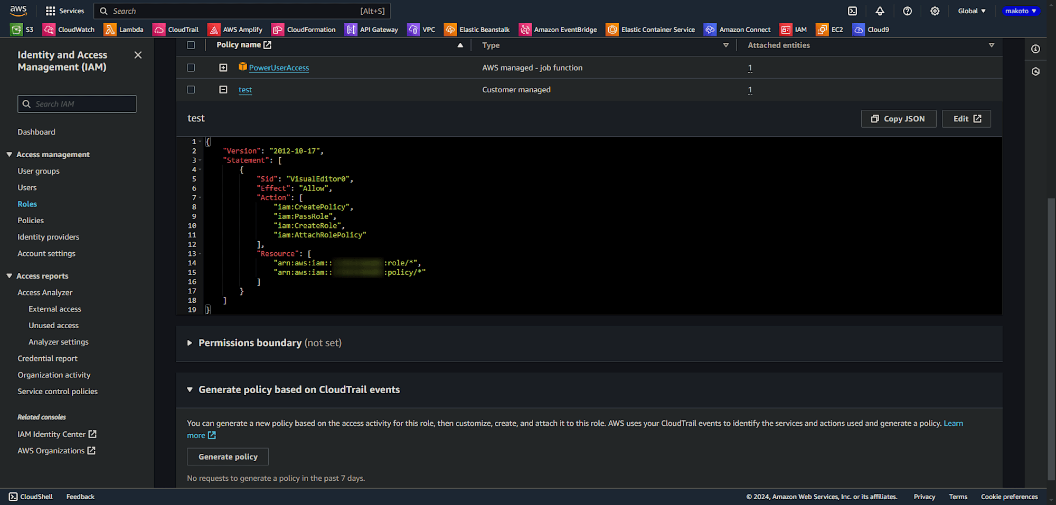Open the API Gateway shortcut

click(x=372, y=30)
